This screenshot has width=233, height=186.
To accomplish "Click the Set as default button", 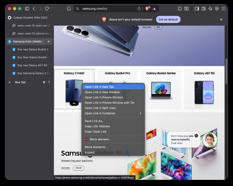I will (x=168, y=20).
